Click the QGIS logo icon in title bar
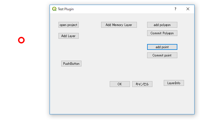The image size is (202, 121). coord(54,9)
